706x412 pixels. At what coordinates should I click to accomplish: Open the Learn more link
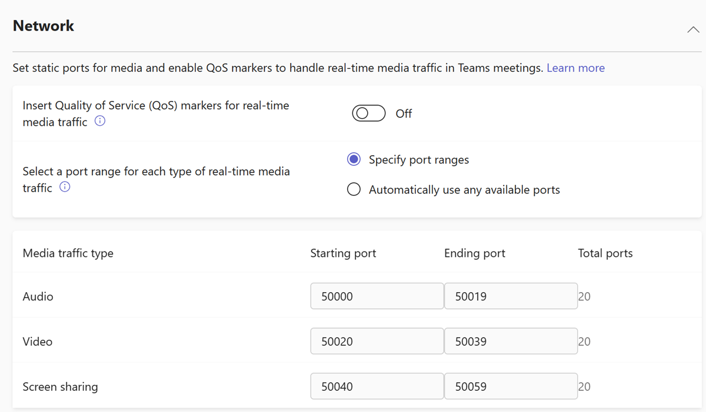(x=575, y=68)
